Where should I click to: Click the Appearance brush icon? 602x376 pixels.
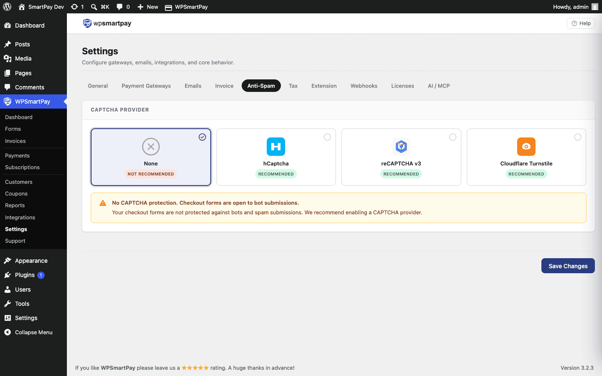click(x=8, y=261)
